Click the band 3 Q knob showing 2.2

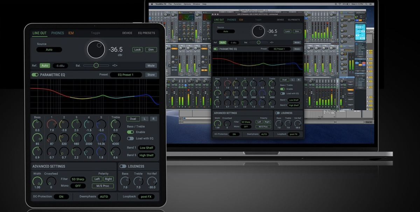[x=77, y=151]
